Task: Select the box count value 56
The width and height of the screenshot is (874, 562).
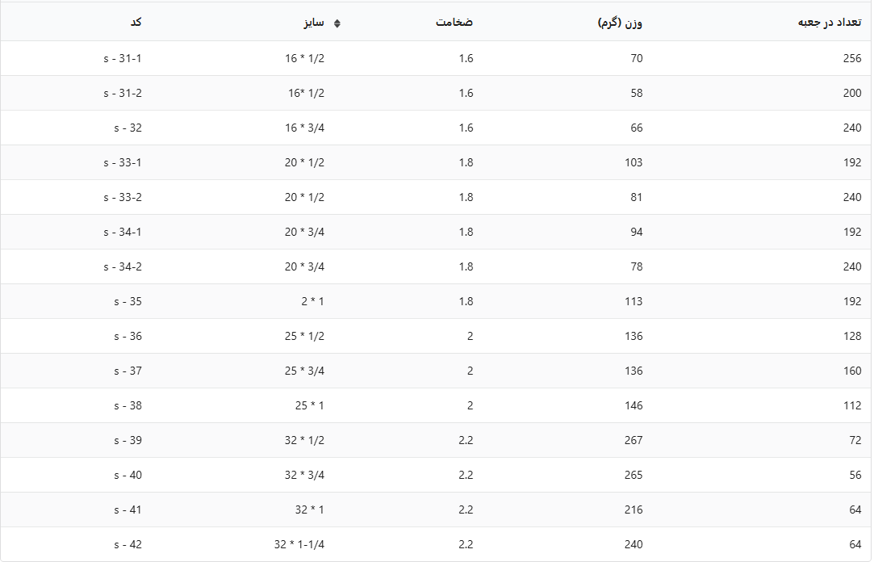Action: 855,475
